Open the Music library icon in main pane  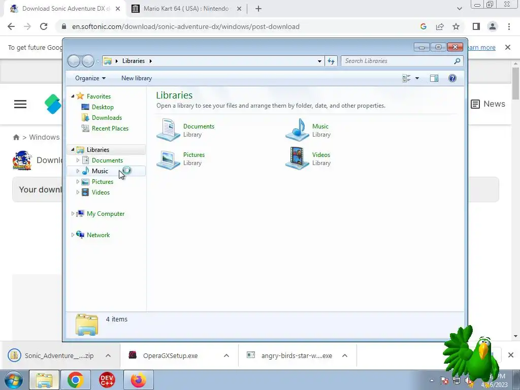297,130
